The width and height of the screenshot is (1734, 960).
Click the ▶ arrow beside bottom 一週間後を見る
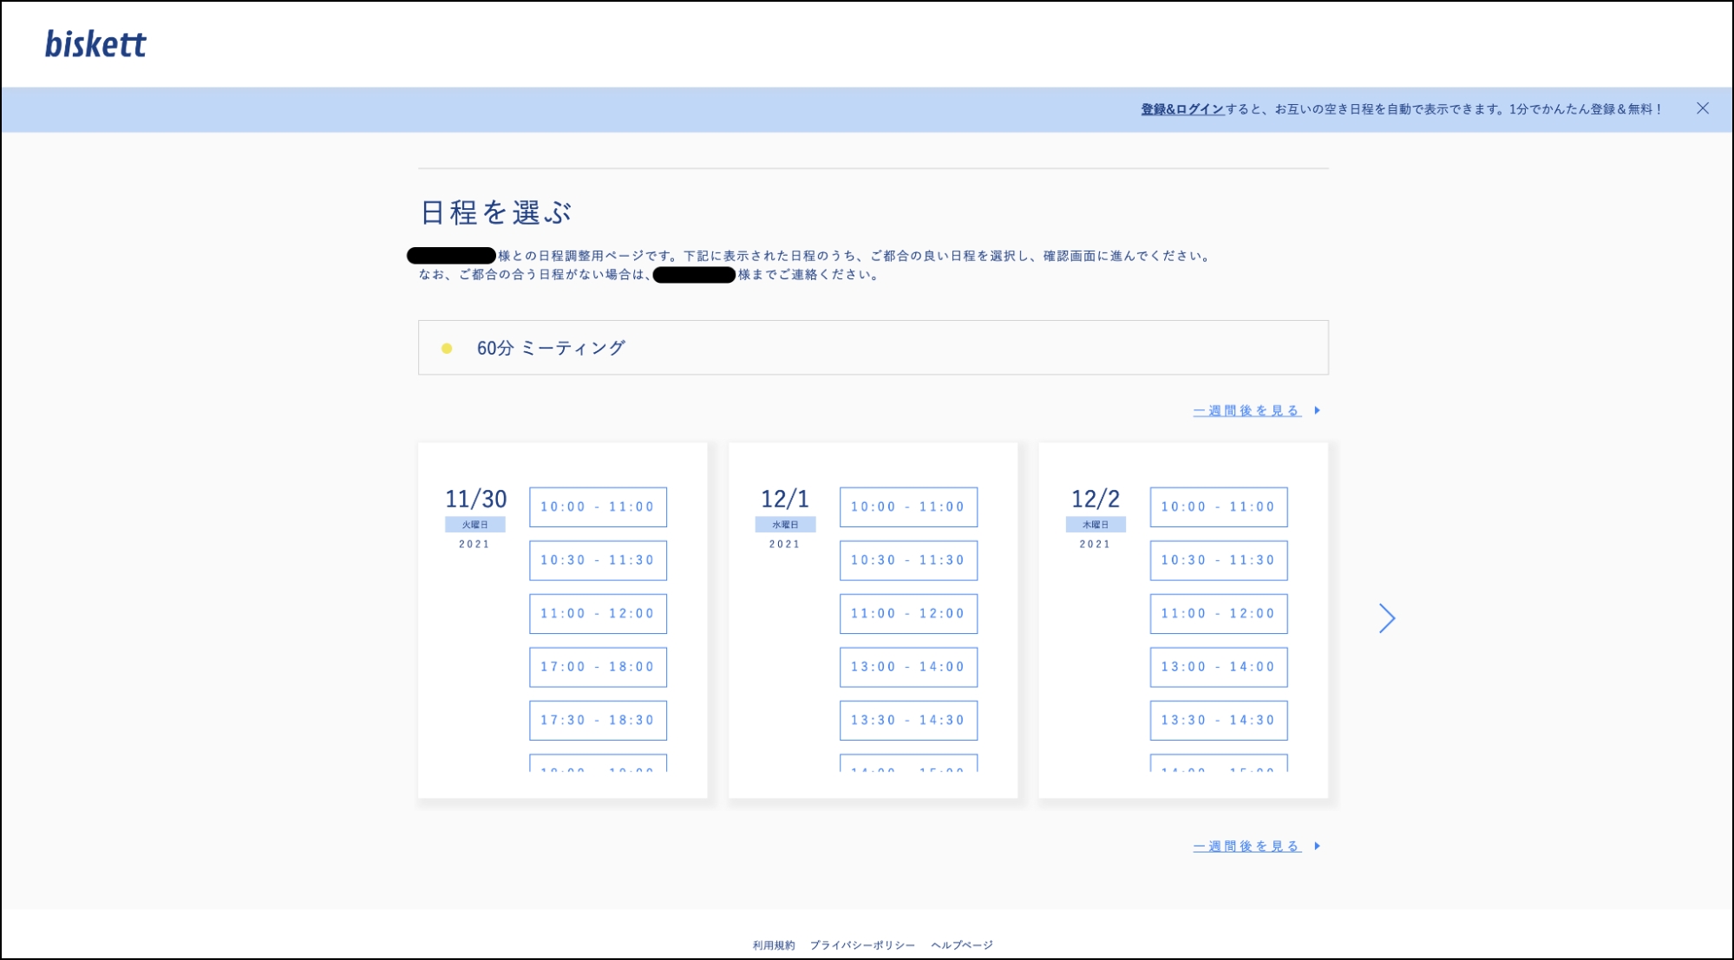[1317, 846]
